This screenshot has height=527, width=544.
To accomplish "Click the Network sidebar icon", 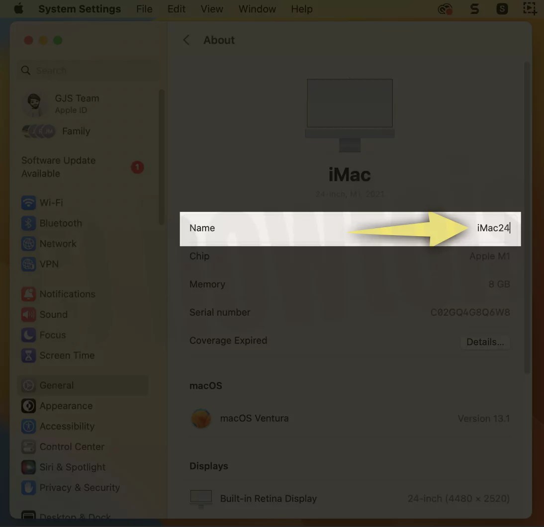I will coord(28,244).
